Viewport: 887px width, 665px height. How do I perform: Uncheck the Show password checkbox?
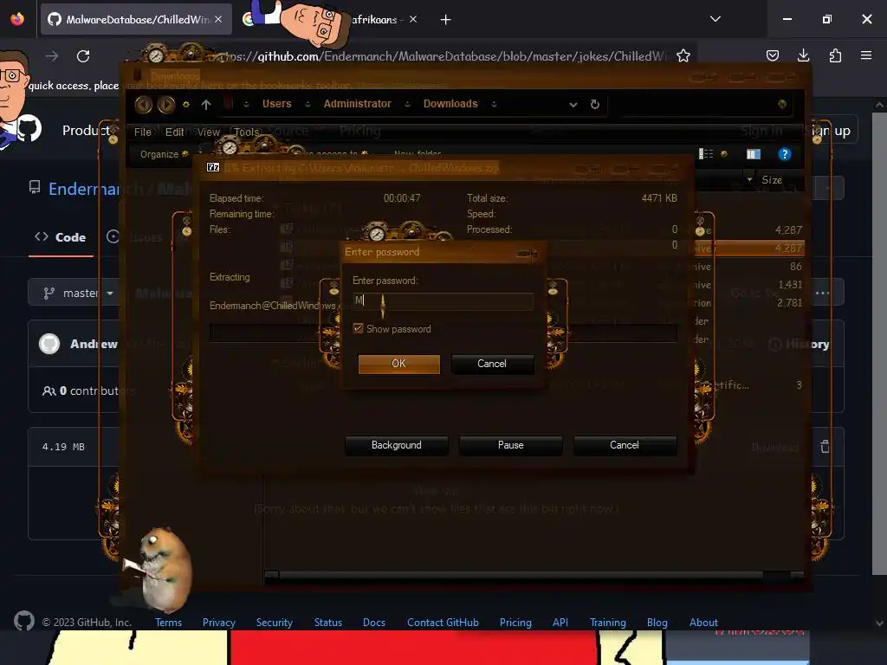pos(358,328)
